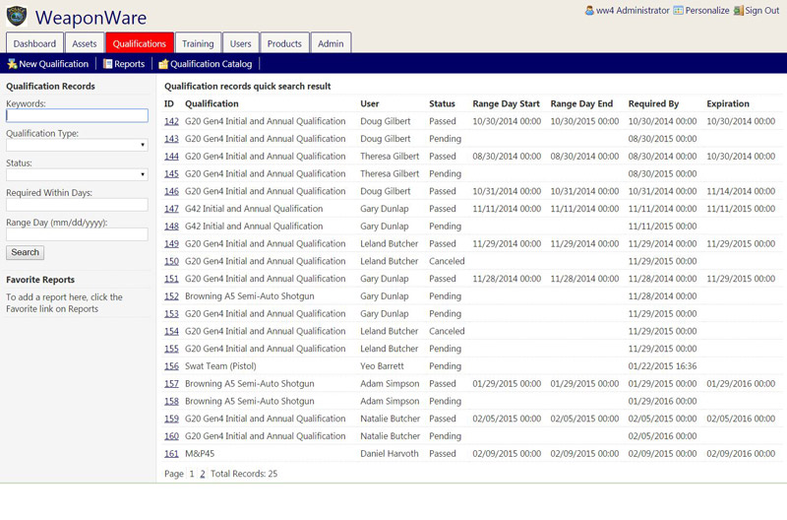Viewport: 787px width, 520px height.
Task: Click the Qualification Catalog folder icon
Action: 163,64
